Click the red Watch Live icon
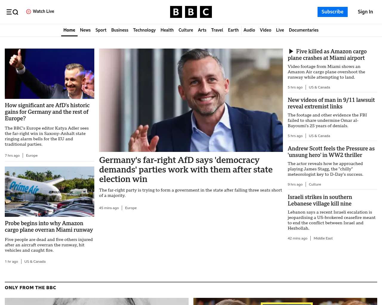This screenshot has height=305, width=382. tap(29, 12)
